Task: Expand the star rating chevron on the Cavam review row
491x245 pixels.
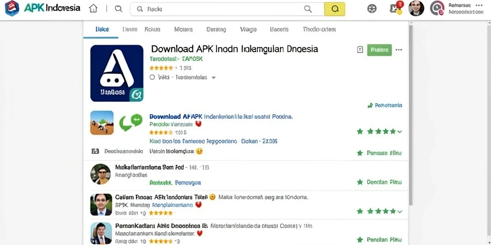Action: pos(400,212)
